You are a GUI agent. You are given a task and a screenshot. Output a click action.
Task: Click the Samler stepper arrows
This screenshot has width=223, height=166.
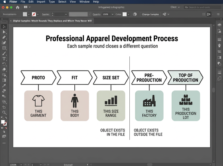[52, 14]
